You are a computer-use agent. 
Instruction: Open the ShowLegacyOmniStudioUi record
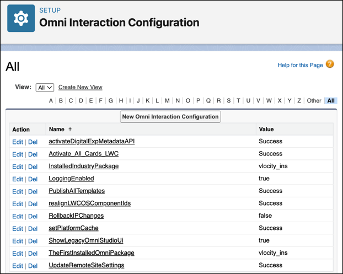87,240
